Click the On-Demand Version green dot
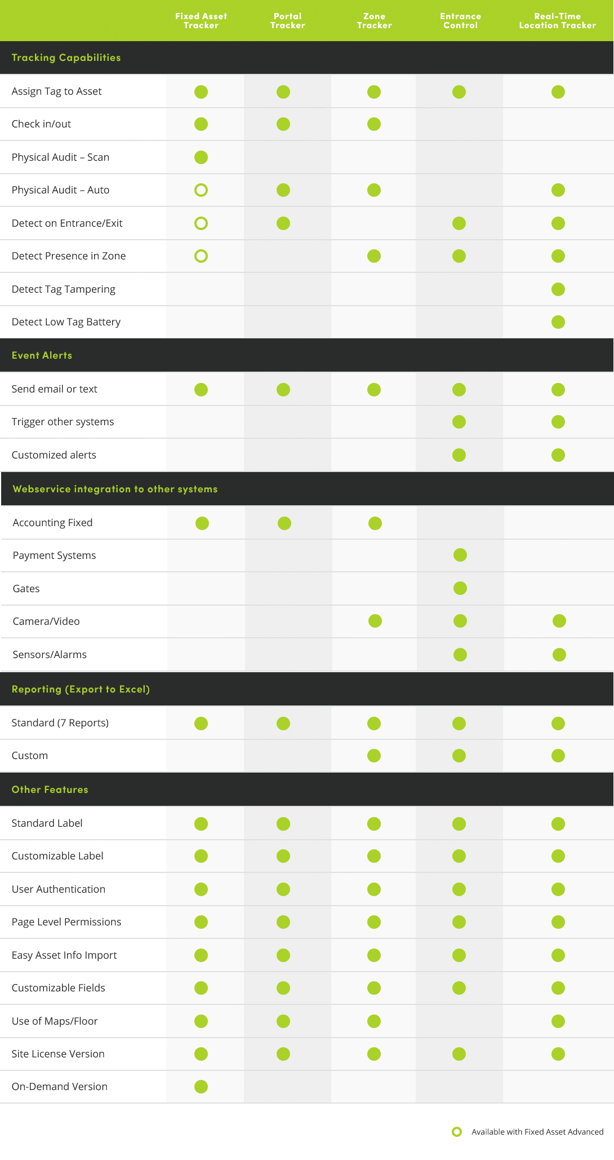The height and width of the screenshot is (1160, 614). (201, 1087)
